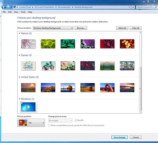This screenshot has height=143, width=158.
Task: Select the Windows 7 logo wallpaper
Action: [28, 107]
